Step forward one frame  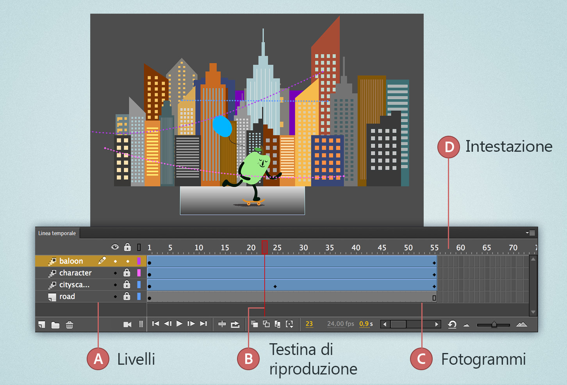point(191,323)
